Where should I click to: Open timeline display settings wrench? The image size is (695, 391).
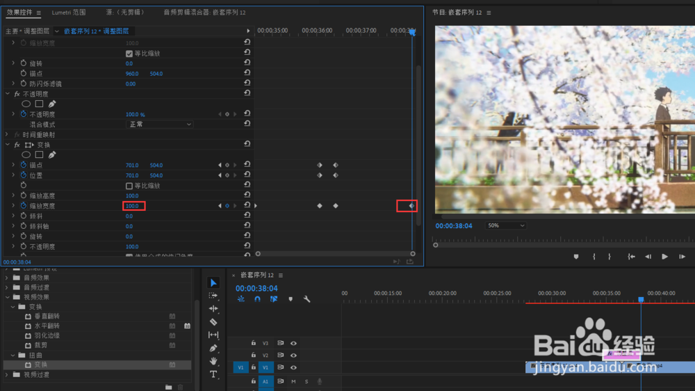[x=306, y=299]
